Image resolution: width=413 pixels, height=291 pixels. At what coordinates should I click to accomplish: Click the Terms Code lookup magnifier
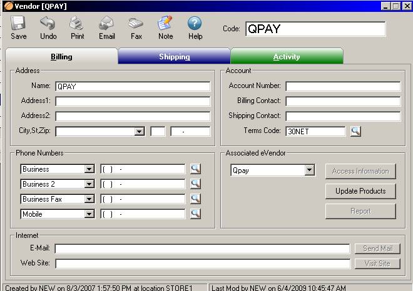(355, 131)
